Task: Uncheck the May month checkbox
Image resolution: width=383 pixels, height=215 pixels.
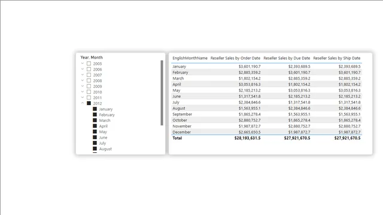Action: click(x=95, y=131)
